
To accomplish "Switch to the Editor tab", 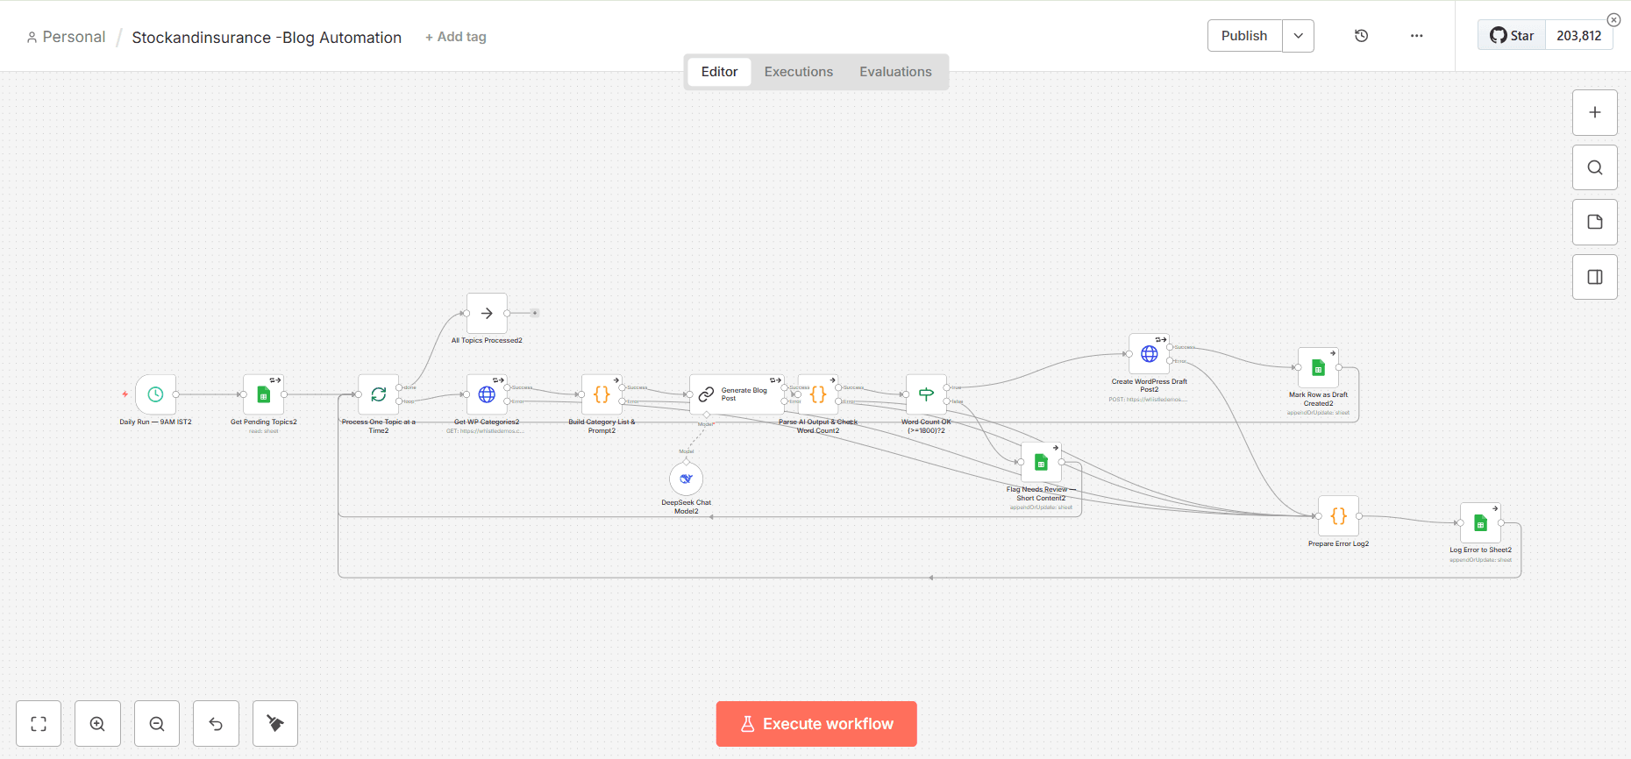I will 719,72.
